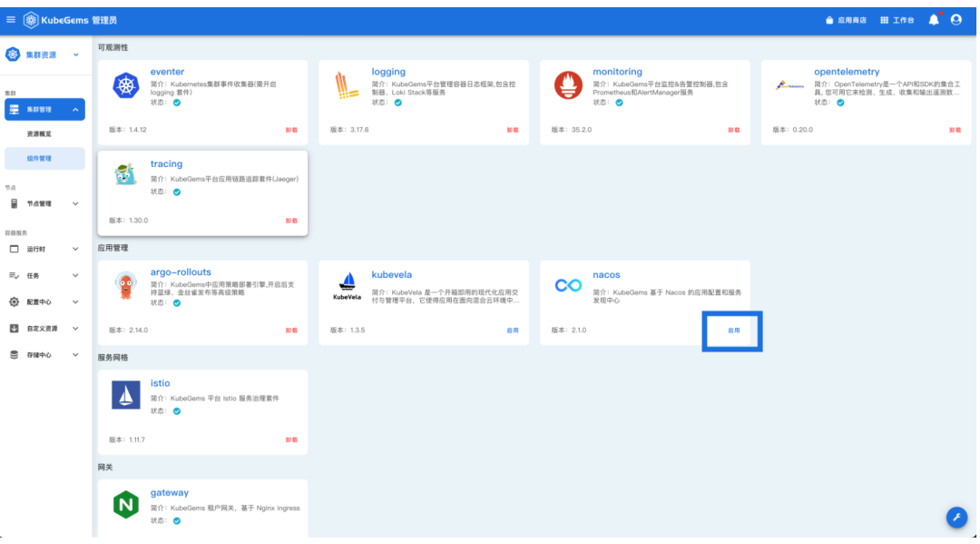
Task: Enable the nacos component
Action: tap(734, 331)
